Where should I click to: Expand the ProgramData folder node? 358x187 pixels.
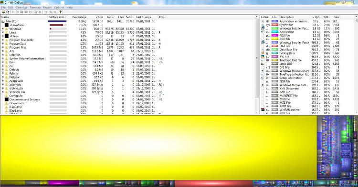point(3,44)
